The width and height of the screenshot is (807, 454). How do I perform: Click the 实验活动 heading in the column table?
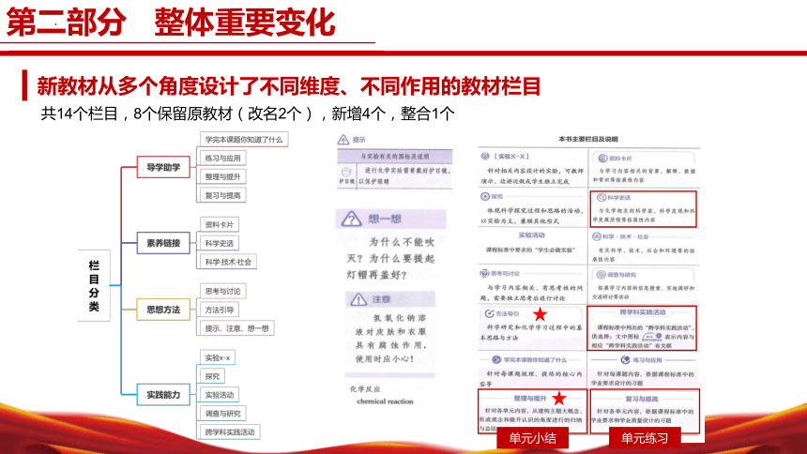[x=531, y=235]
